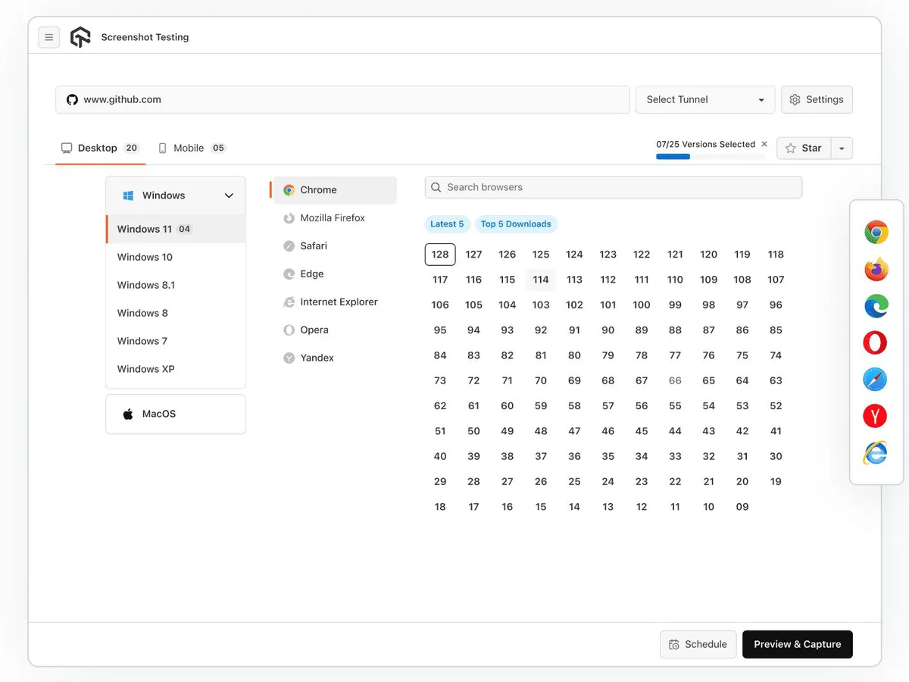Click the Internet Explorer icon in floating sidebar

click(x=876, y=453)
